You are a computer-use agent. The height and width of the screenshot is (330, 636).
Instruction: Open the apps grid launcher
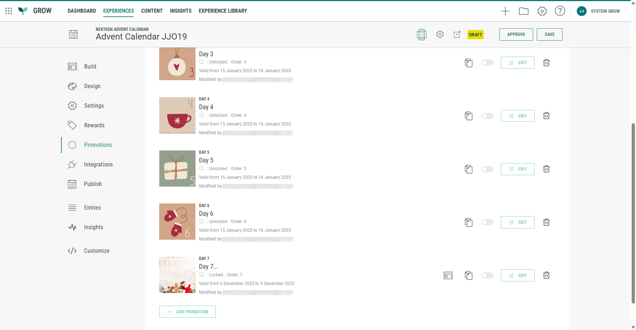point(9,11)
